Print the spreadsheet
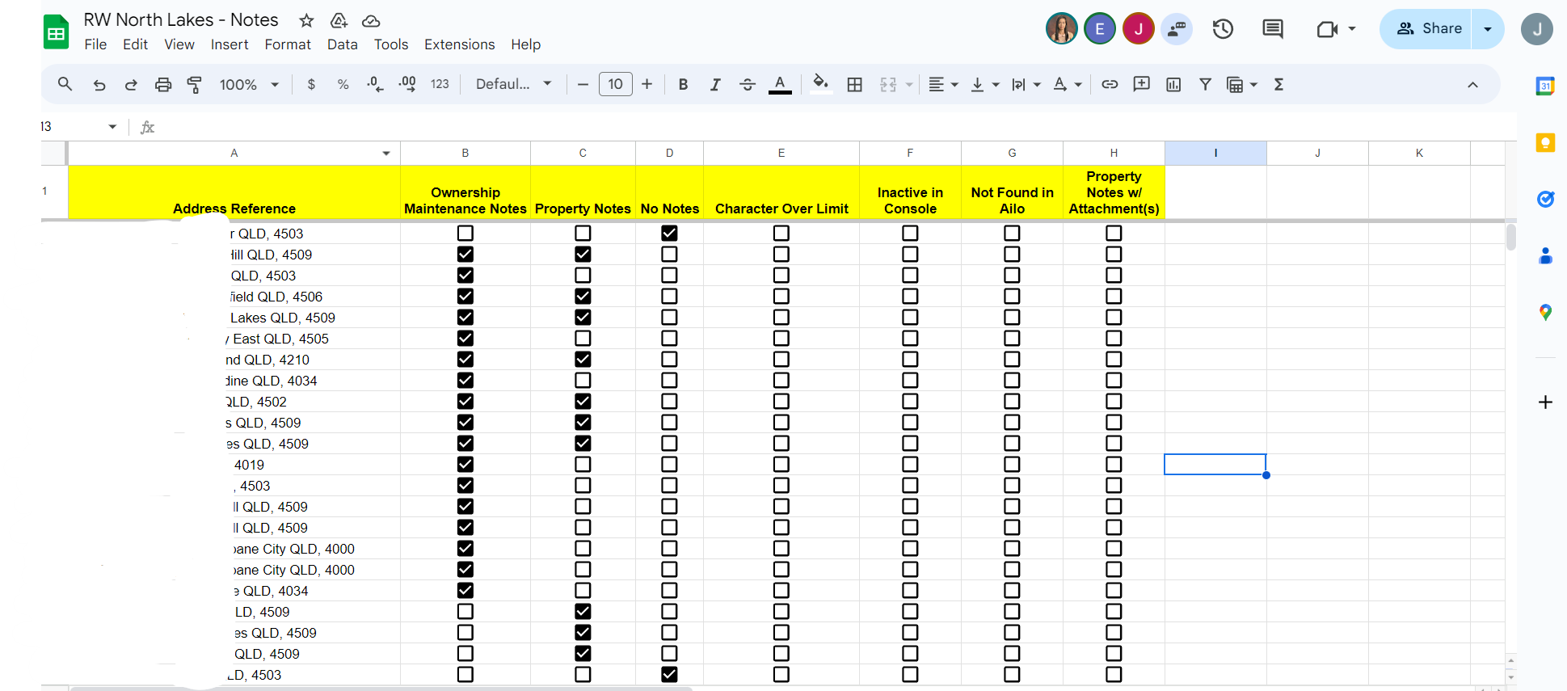The image size is (1567, 691). (x=163, y=84)
